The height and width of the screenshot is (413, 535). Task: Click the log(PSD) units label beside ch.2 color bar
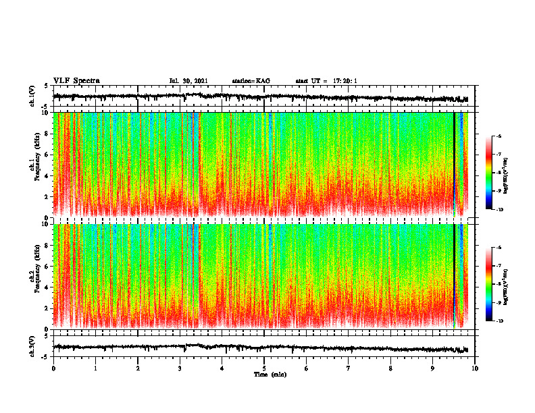click(506, 287)
